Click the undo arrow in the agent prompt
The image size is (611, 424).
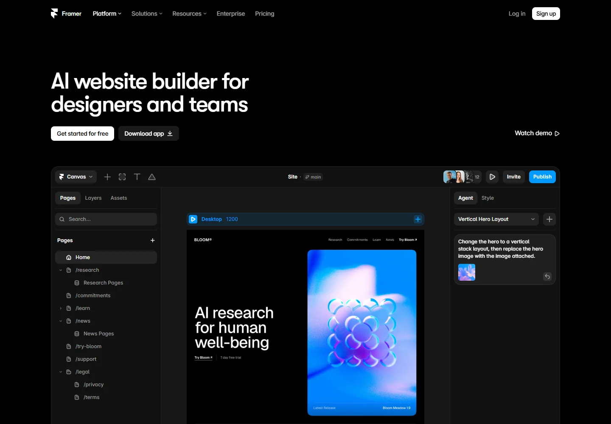click(x=547, y=276)
